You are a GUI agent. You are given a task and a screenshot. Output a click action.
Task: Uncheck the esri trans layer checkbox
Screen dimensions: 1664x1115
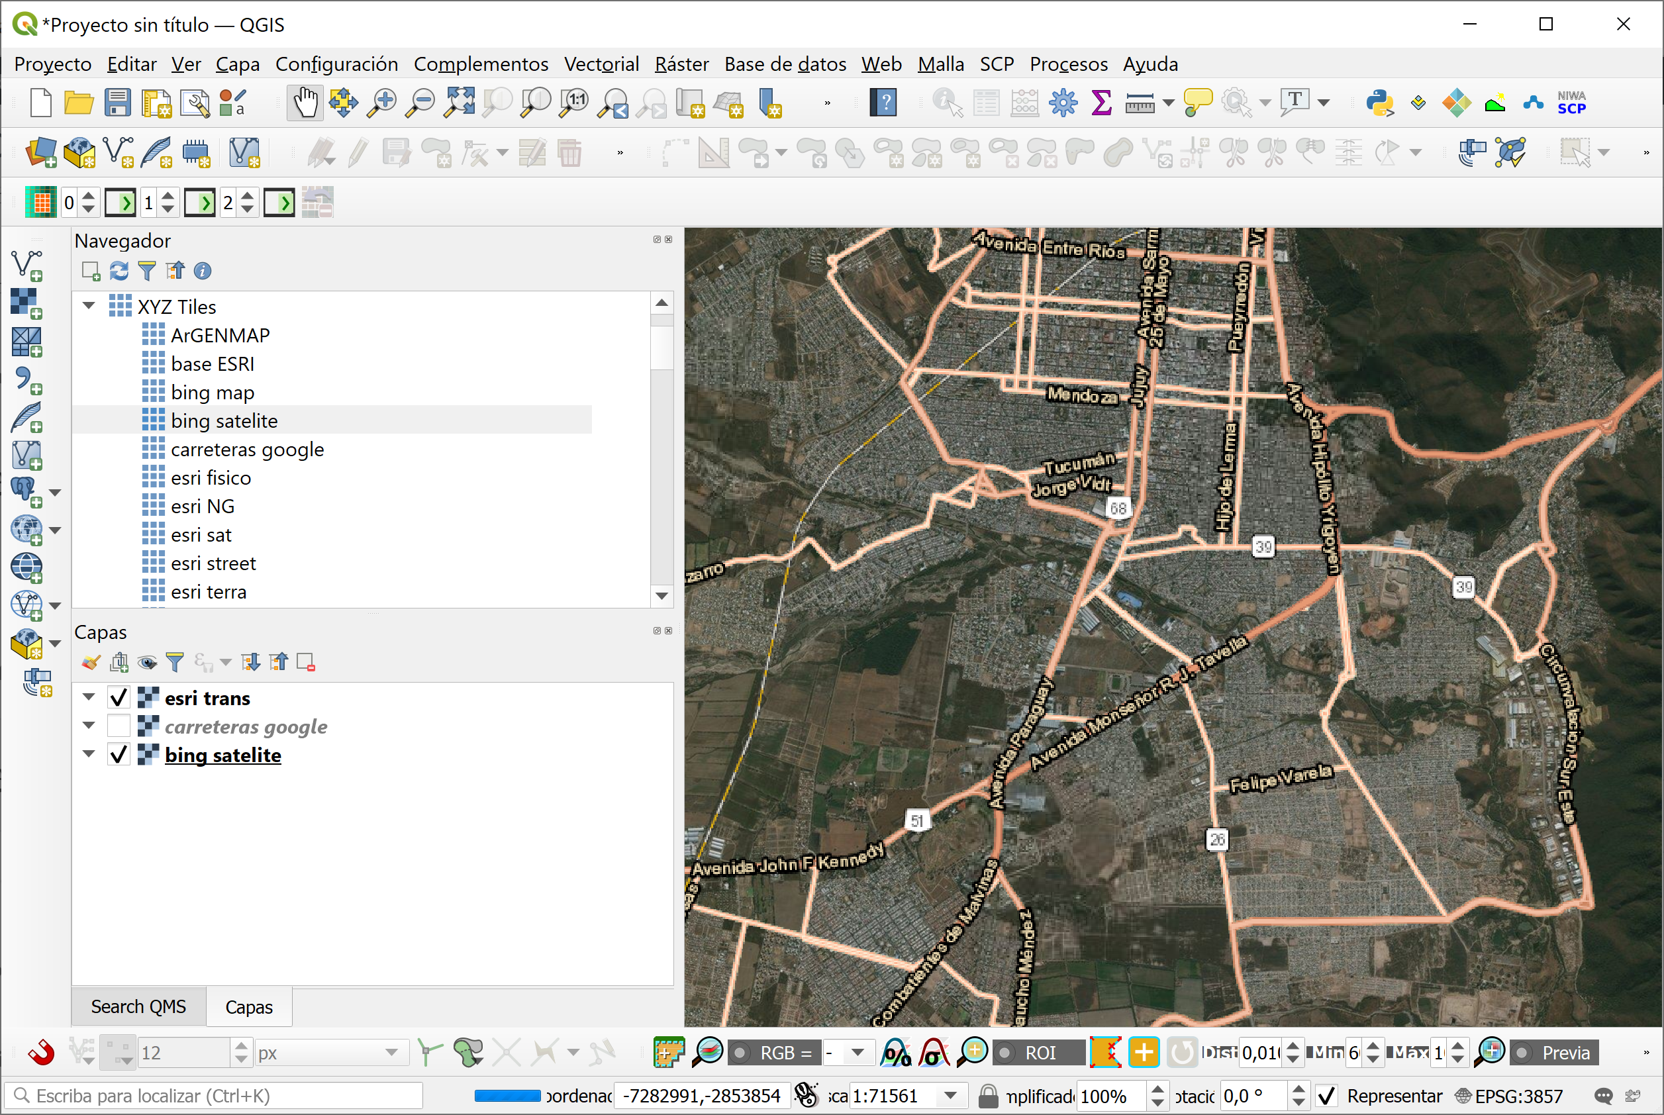pyautogui.click(x=119, y=698)
